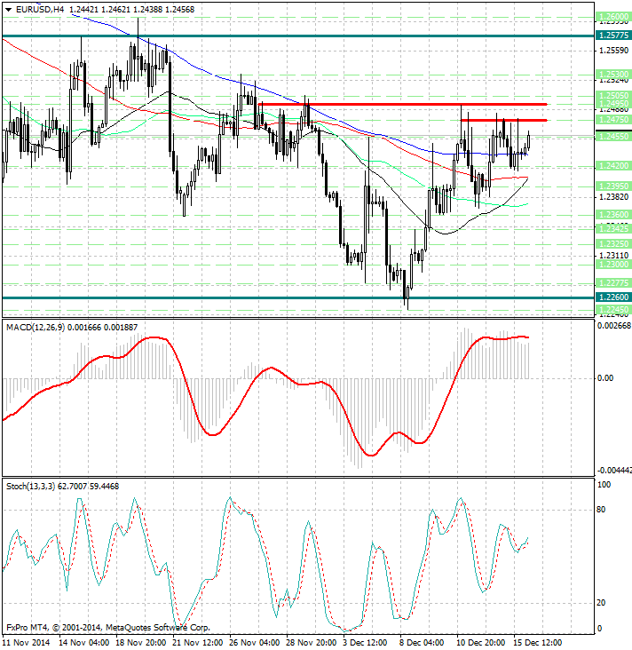The width and height of the screenshot is (632, 650).
Task: Click the longer upper red resistance line
Action: [x=401, y=105]
